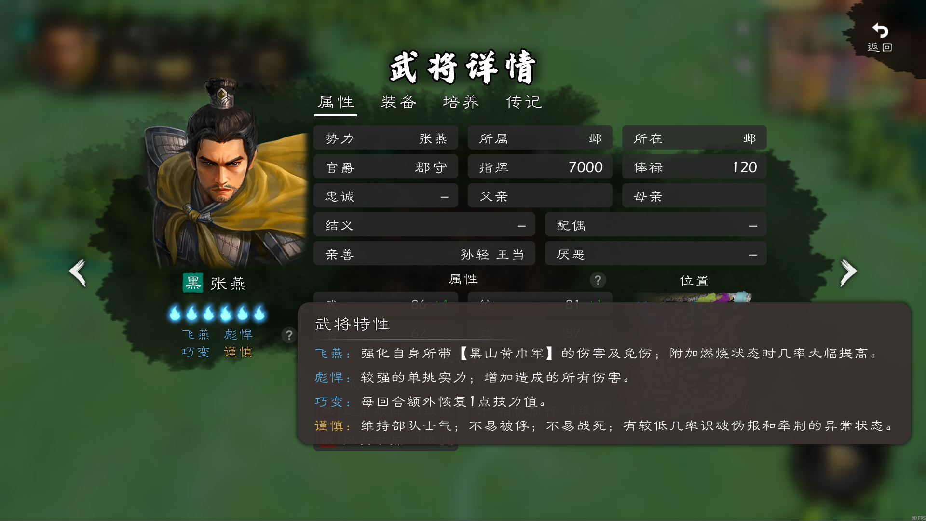The image size is (926, 521).
Task: Select the 属性 tab
Action: pos(336,102)
